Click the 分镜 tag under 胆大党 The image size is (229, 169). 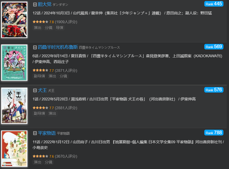(48, 28)
